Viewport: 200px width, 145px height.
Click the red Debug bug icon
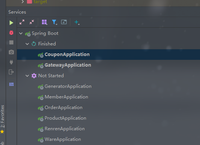click(x=11, y=33)
